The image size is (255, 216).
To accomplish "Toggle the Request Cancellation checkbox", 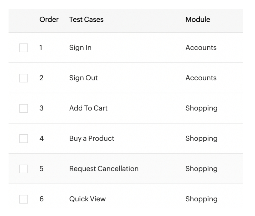I will pyautogui.click(x=24, y=169).
